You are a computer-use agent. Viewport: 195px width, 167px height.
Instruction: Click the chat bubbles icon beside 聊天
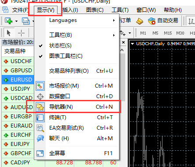[x=40, y=139]
